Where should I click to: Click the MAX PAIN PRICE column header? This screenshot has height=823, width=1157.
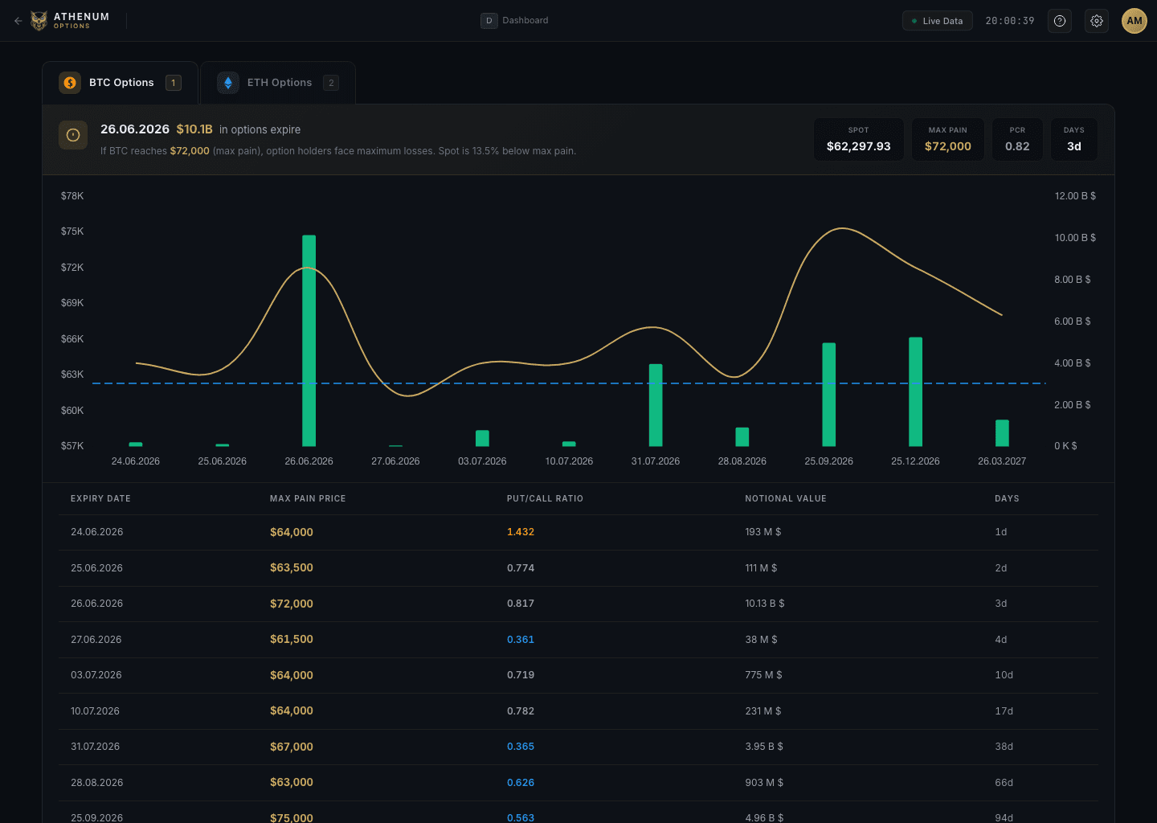pyautogui.click(x=308, y=499)
